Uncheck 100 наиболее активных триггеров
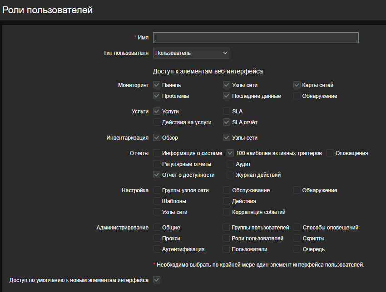Viewport: 386px width, 292px height. click(x=230, y=153)
